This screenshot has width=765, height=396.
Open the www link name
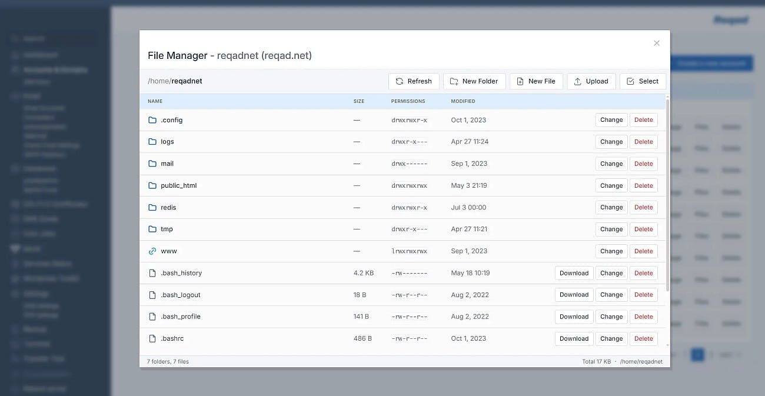pyautogui.click(x=169, y=251)
